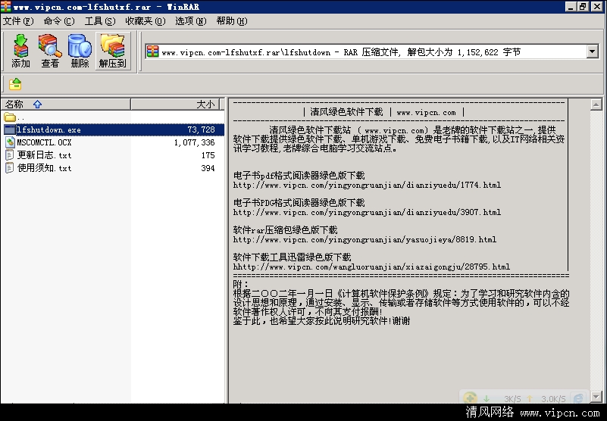
Task: Sort files by the 大小 column header
Action: click(175, 104)
